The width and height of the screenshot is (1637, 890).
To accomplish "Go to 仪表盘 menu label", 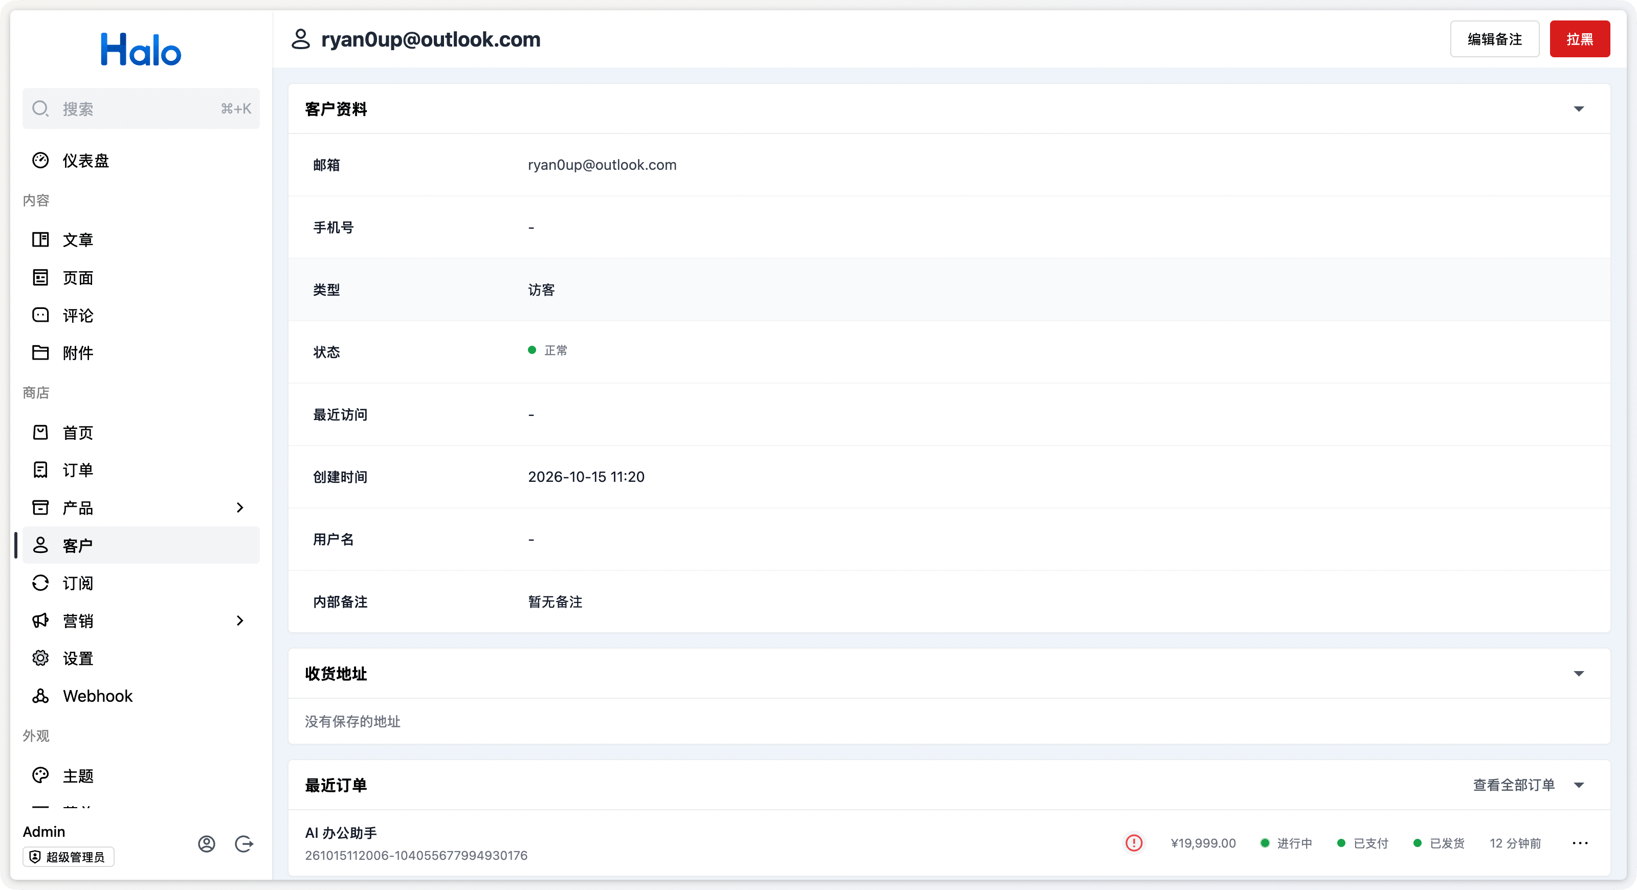I will pos(86,161).
